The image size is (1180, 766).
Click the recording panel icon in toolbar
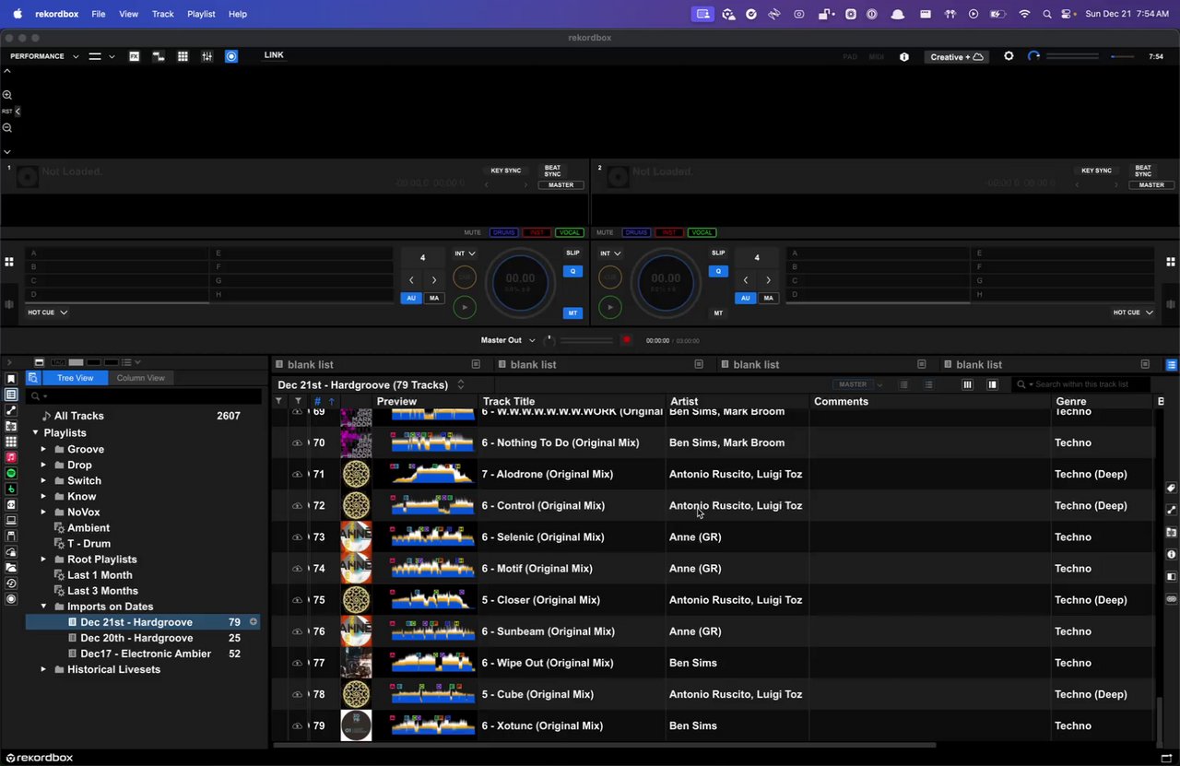coord(231,56)
